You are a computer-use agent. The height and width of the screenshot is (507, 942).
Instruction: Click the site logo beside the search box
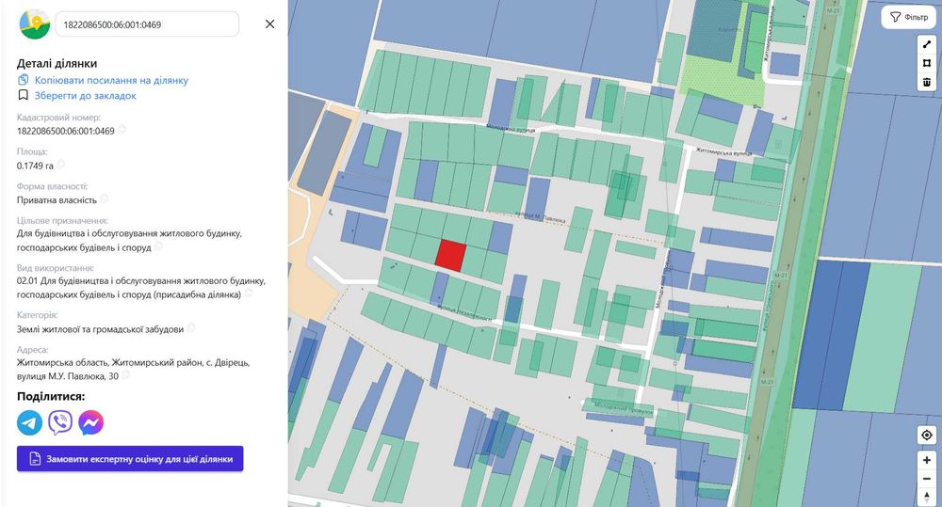[35, 24]
